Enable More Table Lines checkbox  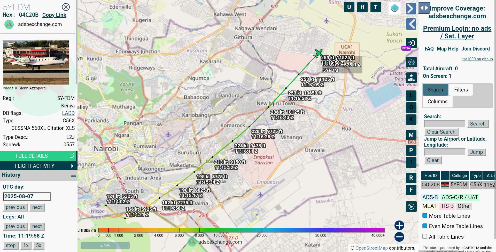[x=425, y=216]
